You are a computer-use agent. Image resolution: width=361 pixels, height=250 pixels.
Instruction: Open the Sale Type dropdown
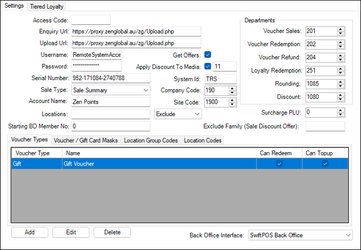pos(146,90)
